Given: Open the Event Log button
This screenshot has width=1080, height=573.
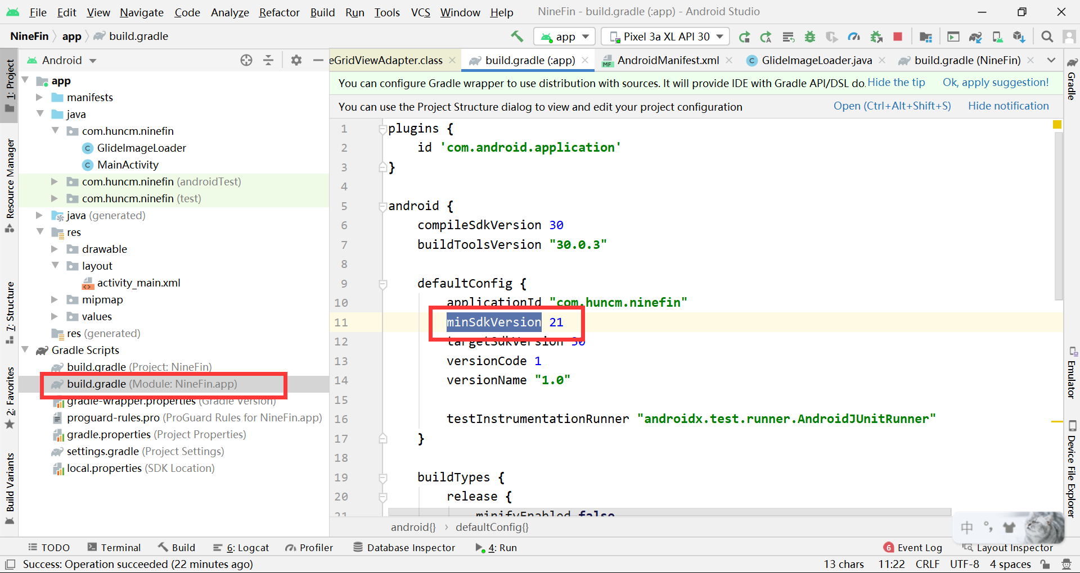Looking at the screenshot, I should pyautogui.click(x=913, y=547).
